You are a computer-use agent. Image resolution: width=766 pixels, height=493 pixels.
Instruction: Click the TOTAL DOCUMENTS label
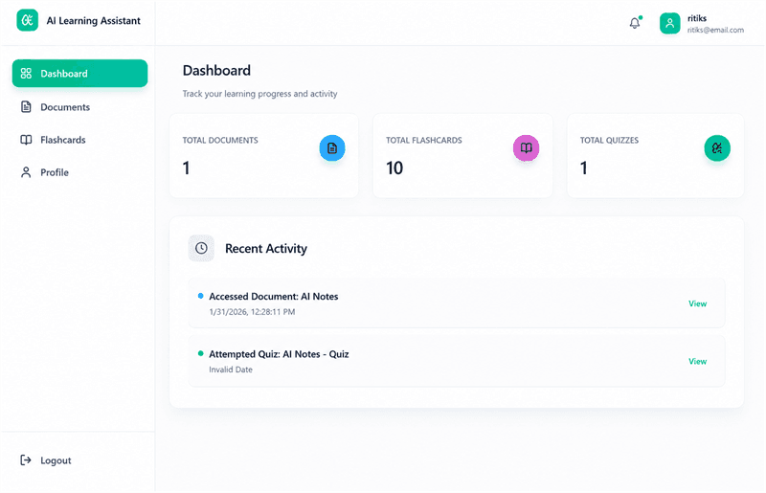220,140
